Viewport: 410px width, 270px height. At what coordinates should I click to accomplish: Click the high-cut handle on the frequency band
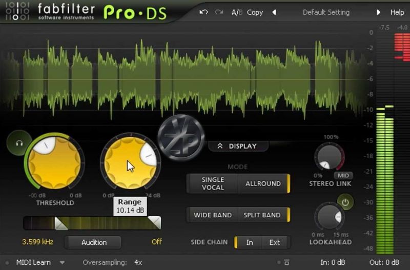(x=155, y=222)
